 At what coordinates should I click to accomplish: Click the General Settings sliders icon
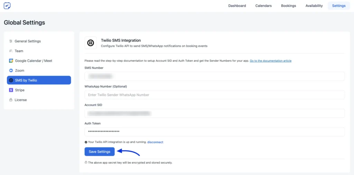[11, 41]
